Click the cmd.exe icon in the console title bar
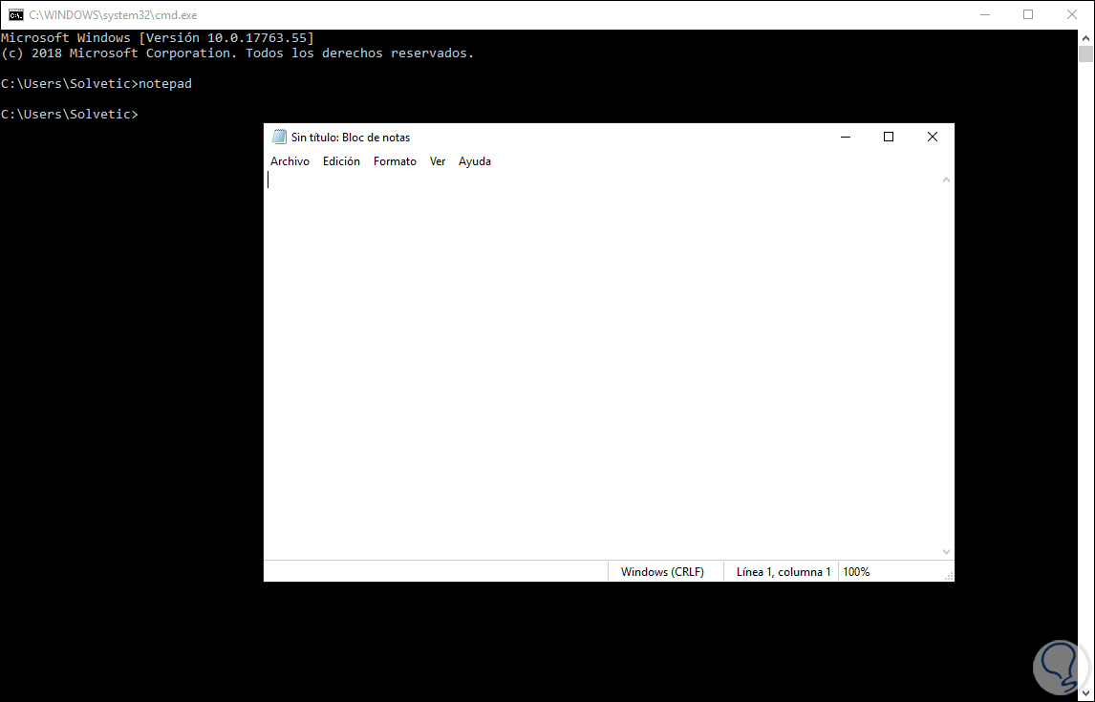This screenshot has height=702, width=1095. (15, 14)
